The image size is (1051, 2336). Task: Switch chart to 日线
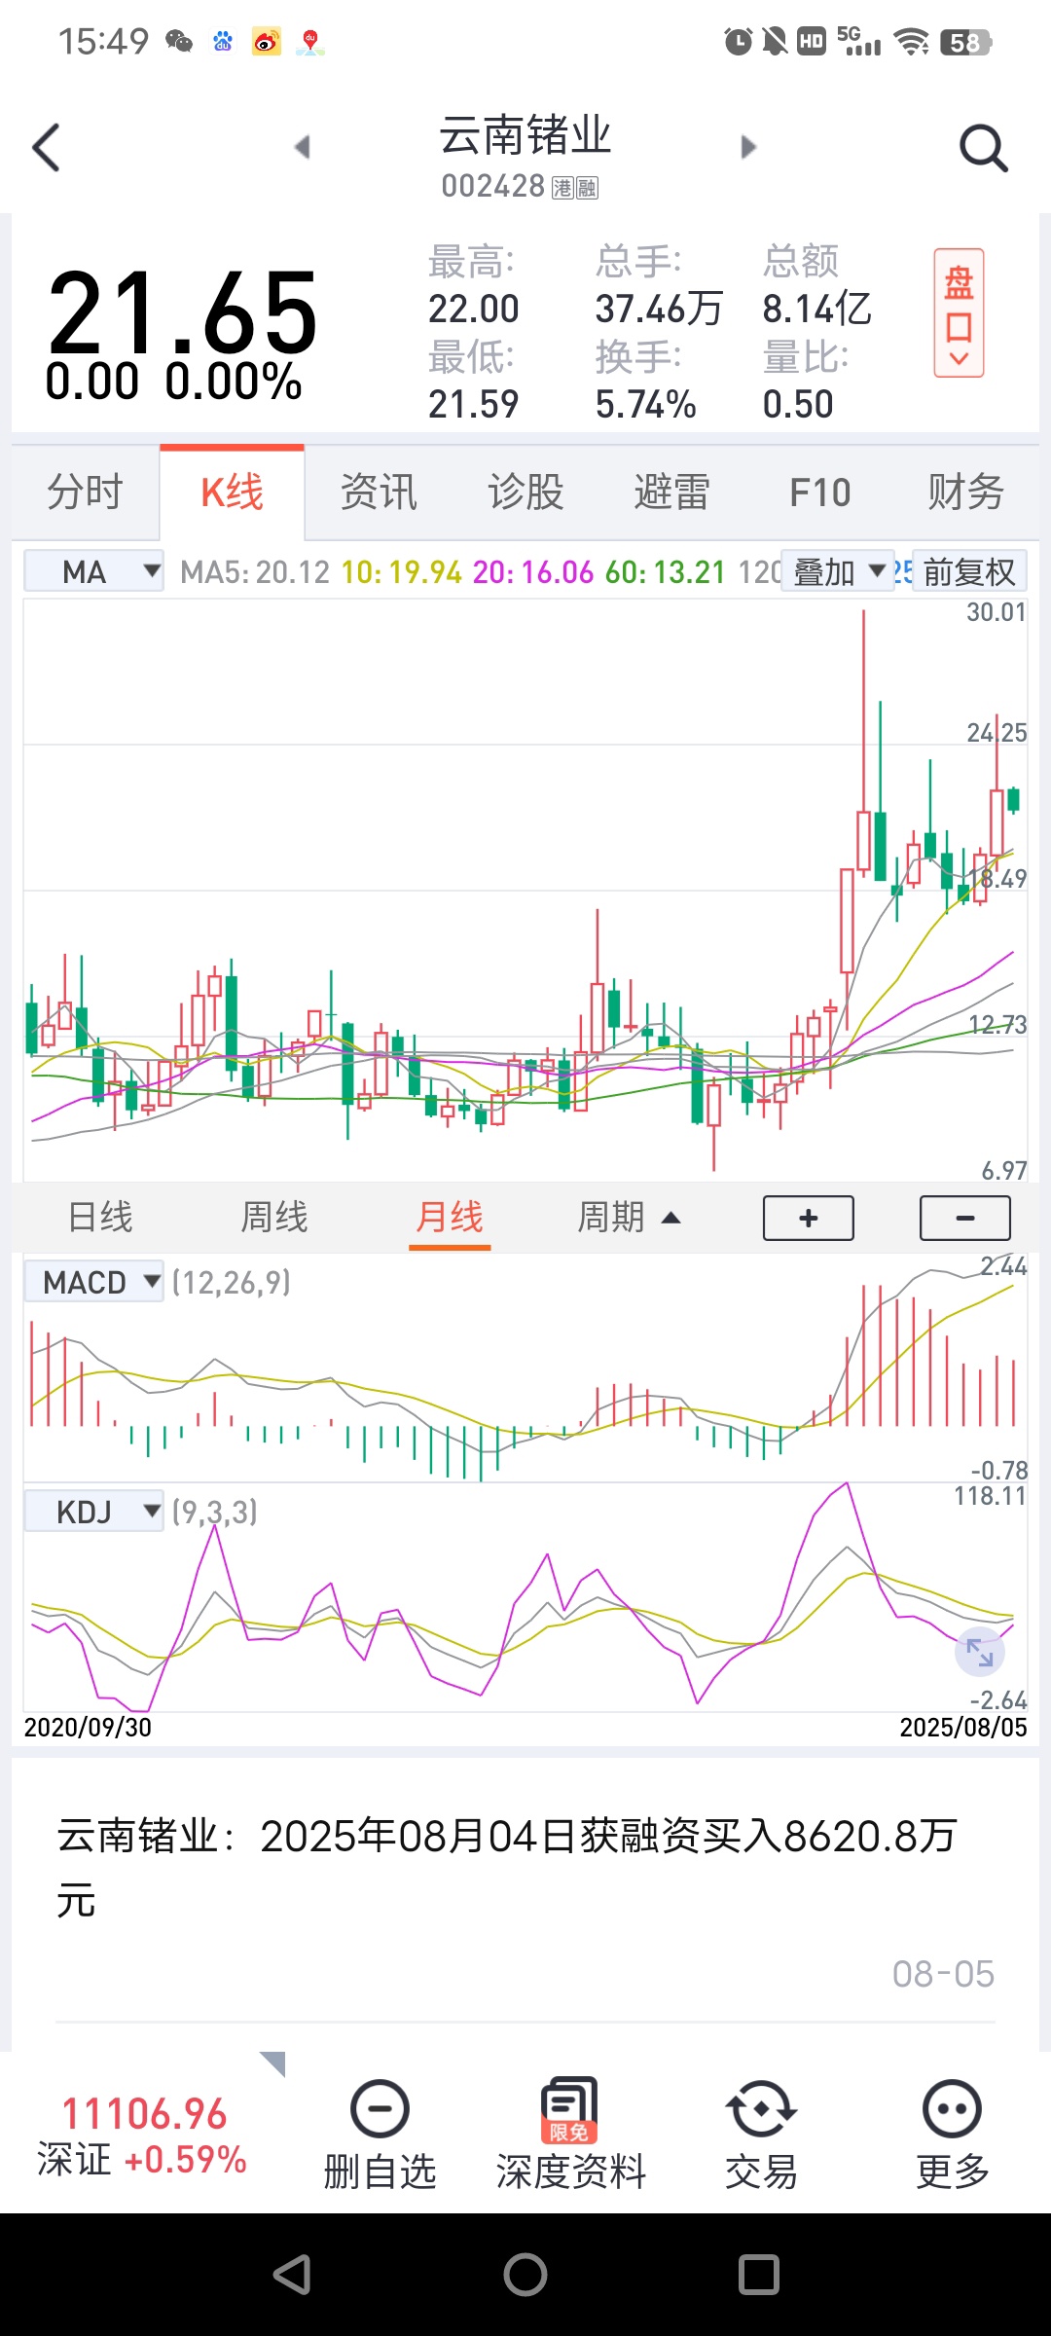100,1217
